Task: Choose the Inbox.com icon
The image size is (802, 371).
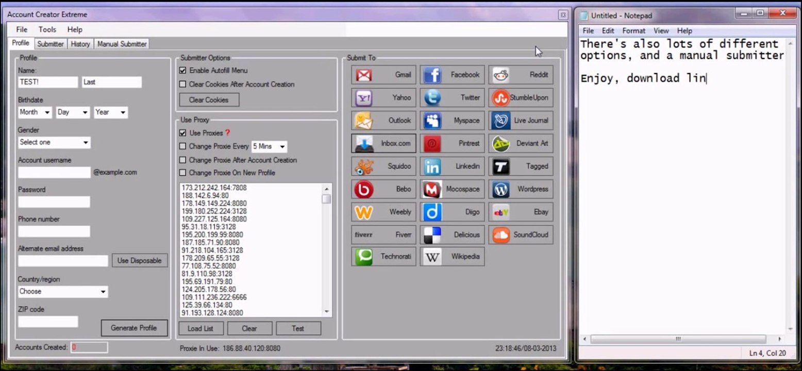Action: [363, 143]
